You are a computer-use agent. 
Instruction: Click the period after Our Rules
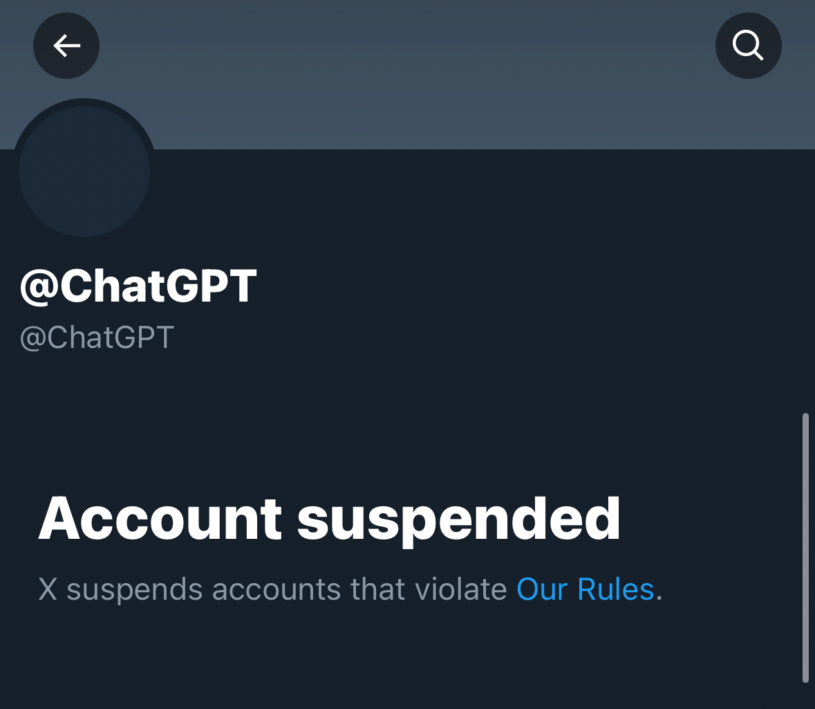coord(659,595)
